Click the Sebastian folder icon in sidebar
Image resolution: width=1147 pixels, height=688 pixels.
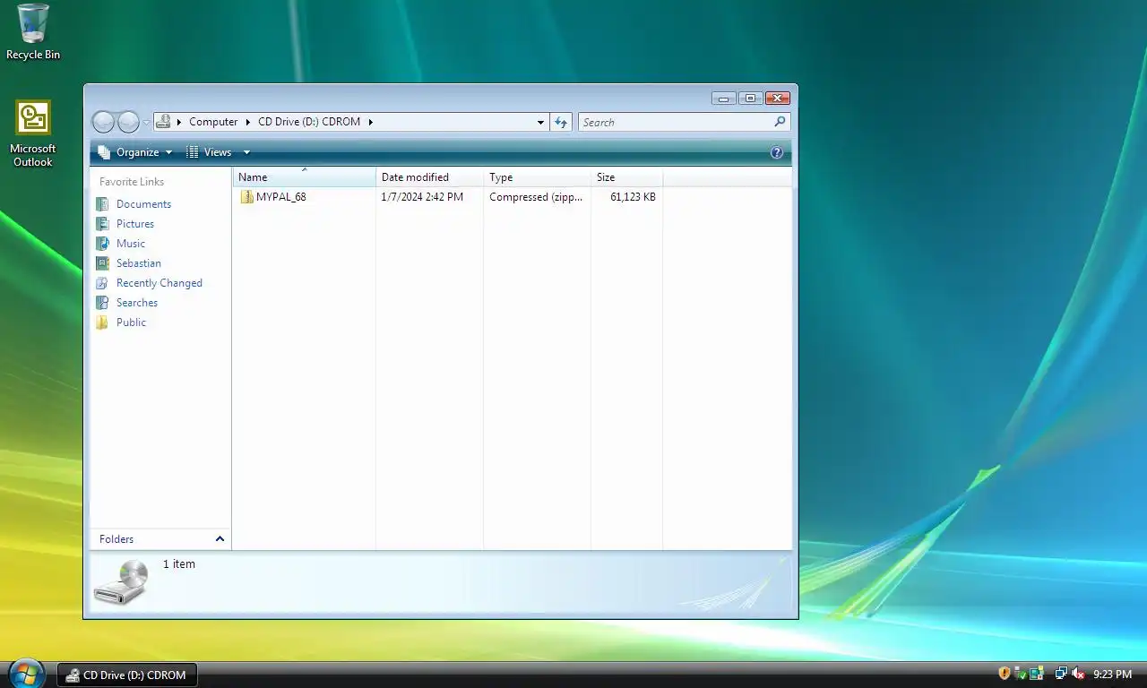click(x=102, y=263)
